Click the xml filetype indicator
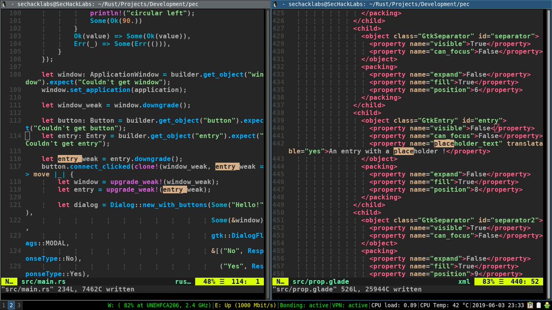The height and width of the screenshot is (310, 552). pyautogui.click(x=464, y=282)
